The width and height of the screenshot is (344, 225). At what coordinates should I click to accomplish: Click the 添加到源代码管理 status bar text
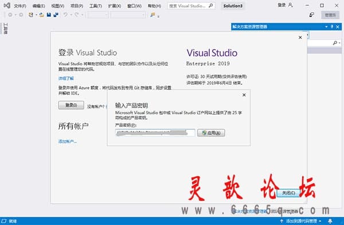(x=301, y=221)
